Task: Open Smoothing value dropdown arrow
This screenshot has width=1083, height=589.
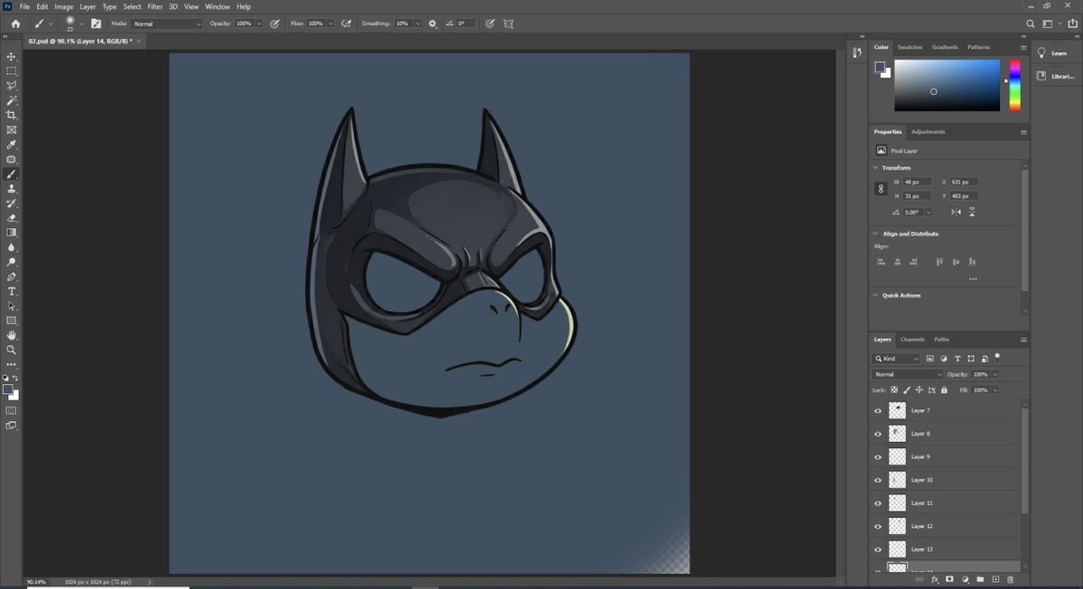Action: coord(418,23)
